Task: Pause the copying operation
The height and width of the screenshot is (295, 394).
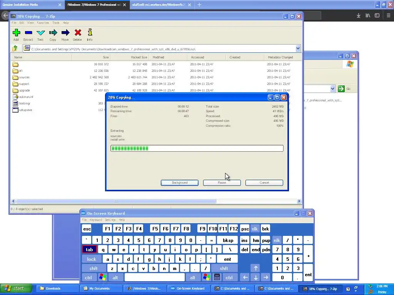Action: point(222,182)
